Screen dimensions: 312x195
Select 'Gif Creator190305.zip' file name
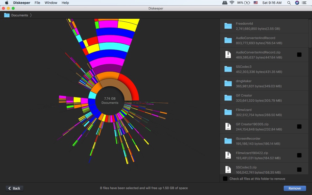coord(252,124)
